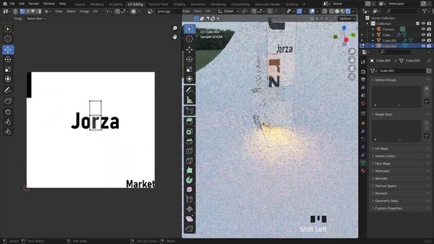Expand the Vertex Colors panel

[x=400, y=156]
